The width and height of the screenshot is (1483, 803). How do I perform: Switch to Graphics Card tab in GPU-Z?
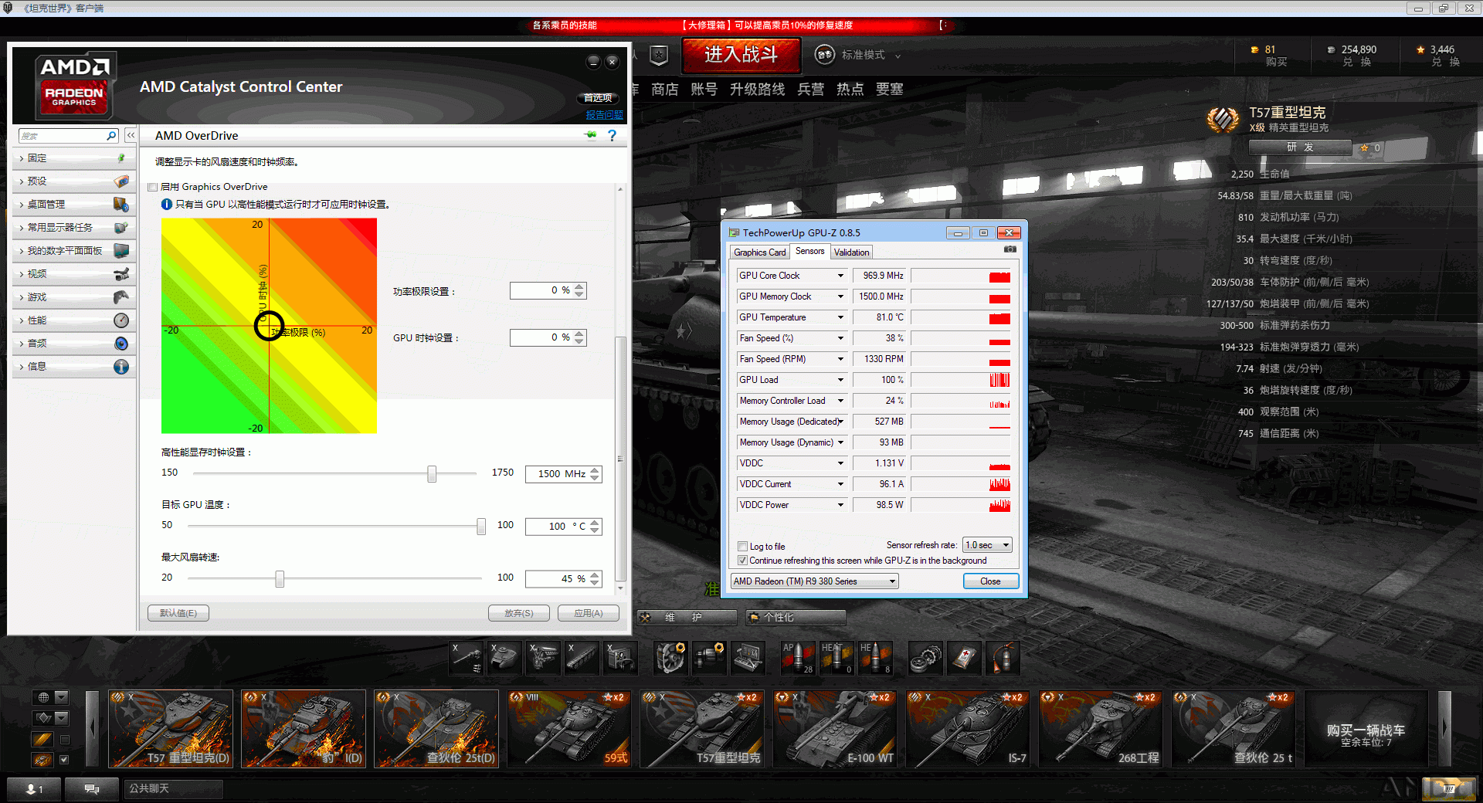(759, 252)
